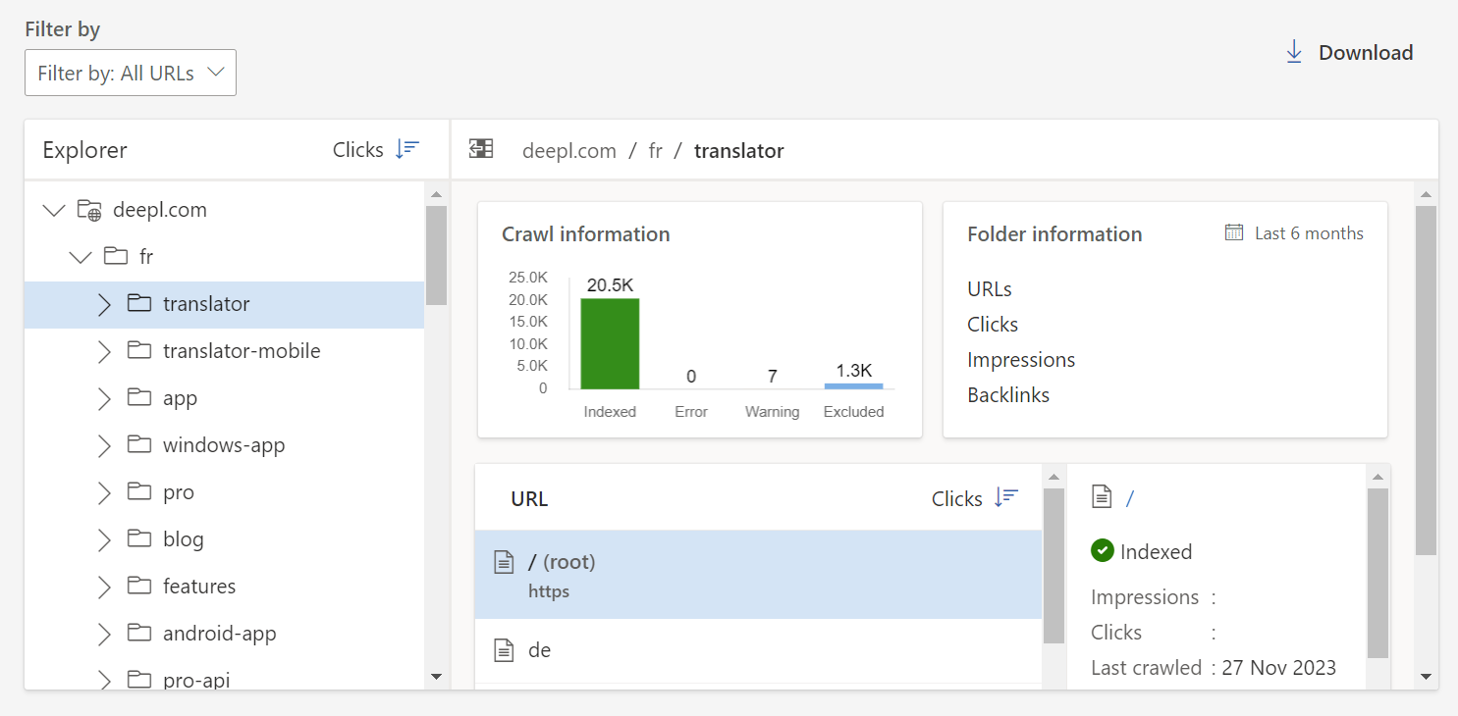Click the Download link
The width and height of the screenshot is (1458, 716).
point(1349,53)
